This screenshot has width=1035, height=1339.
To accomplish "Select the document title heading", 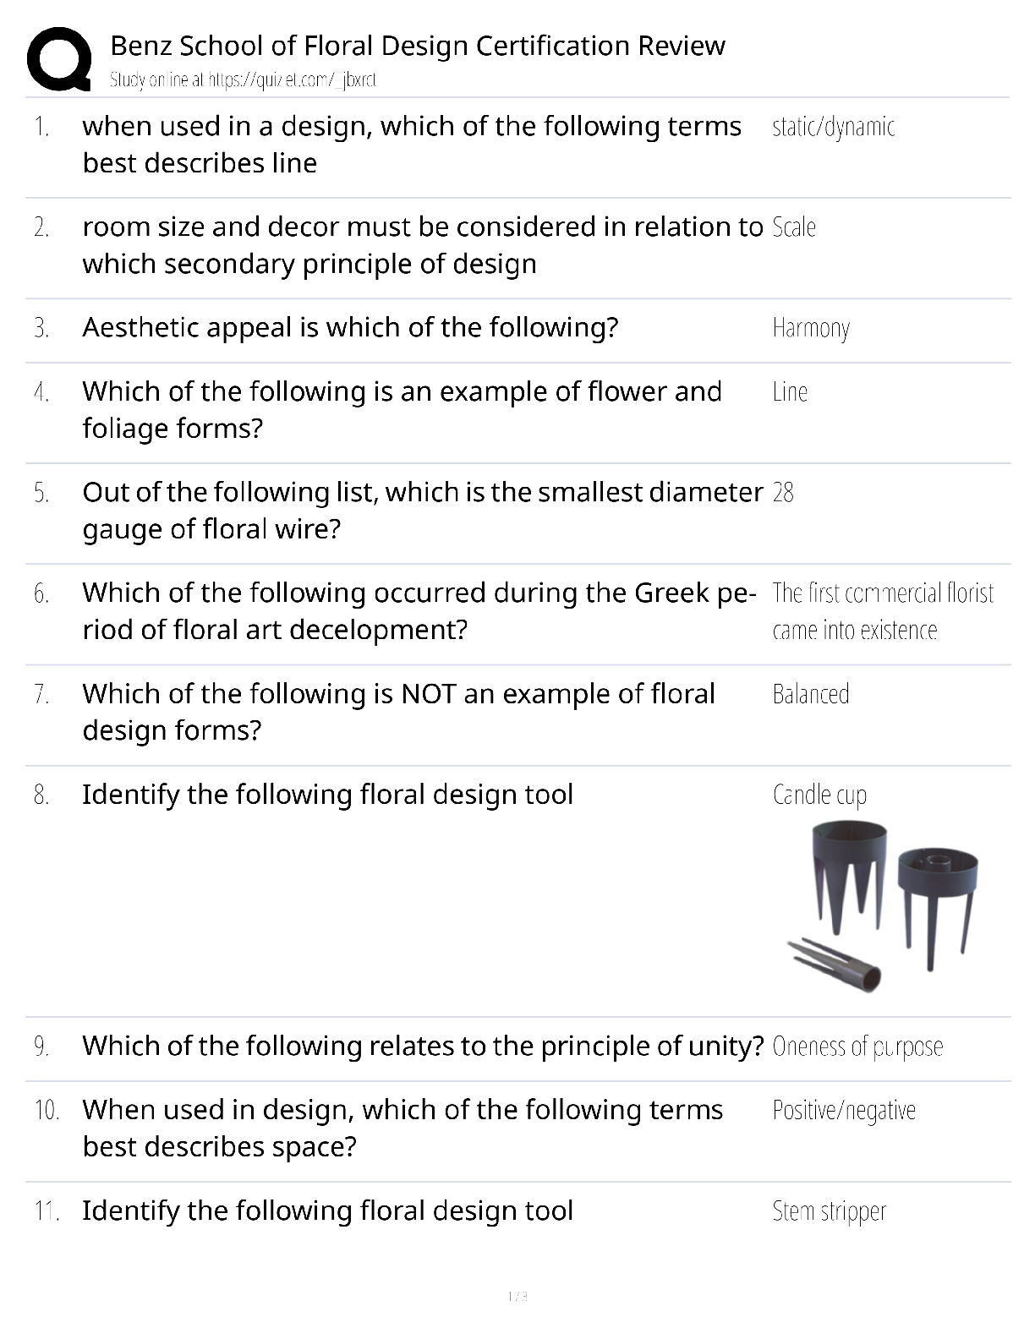I will click(418, 46).
